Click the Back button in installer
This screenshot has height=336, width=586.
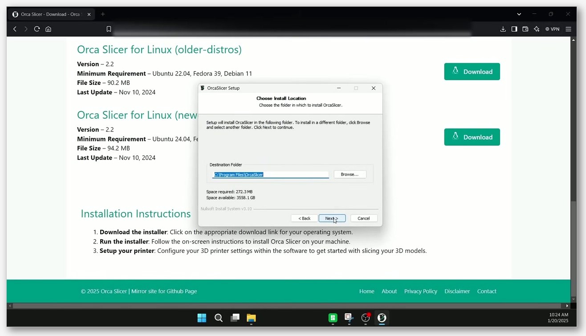point(304,218)
